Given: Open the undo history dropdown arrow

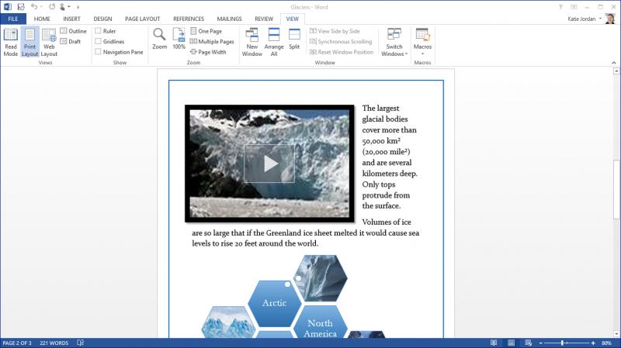Looking at the screenshot, I should [x=41, y=7].
